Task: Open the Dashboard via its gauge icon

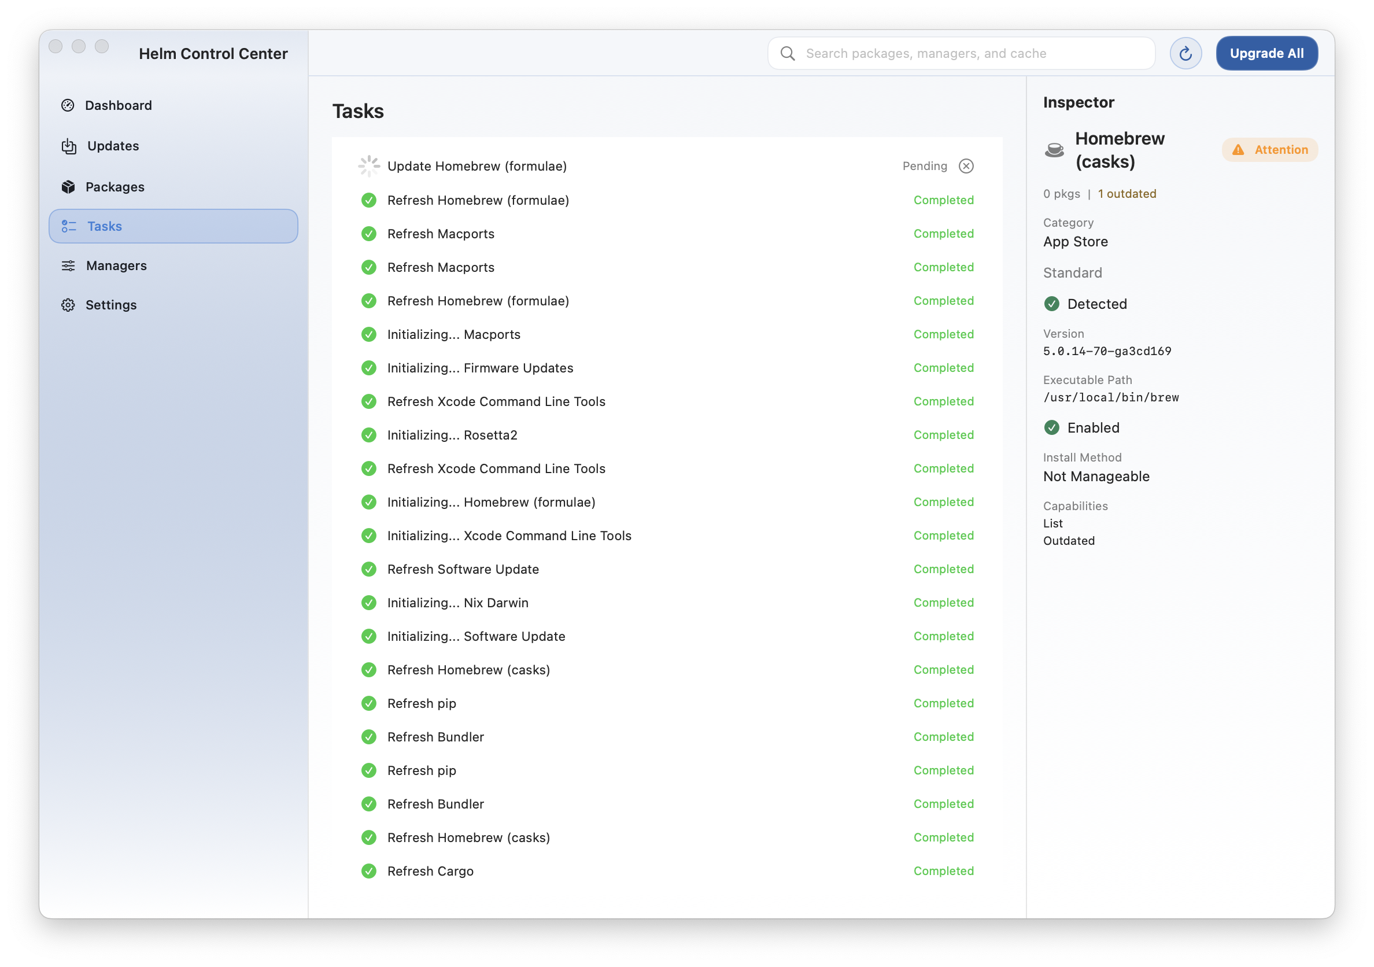Action: pyautogui.click(x=68, y=105)
